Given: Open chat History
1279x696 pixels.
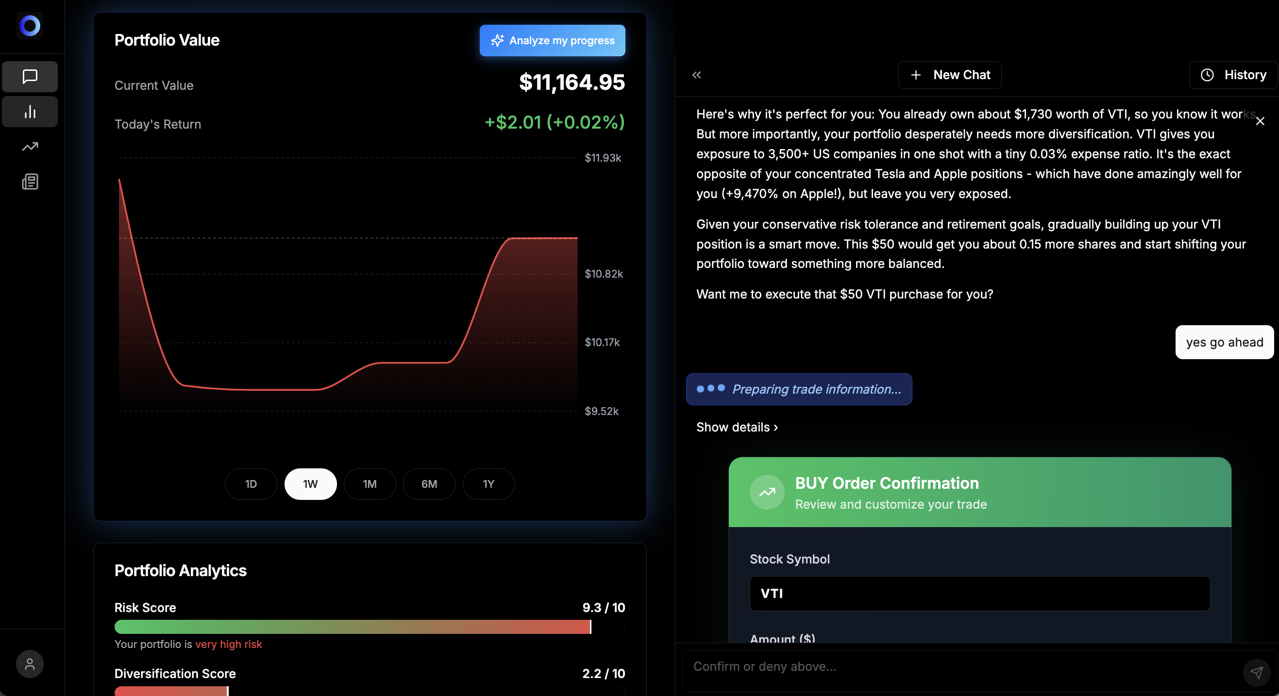Looking at the screenshot, I should tap(1233, 74).
